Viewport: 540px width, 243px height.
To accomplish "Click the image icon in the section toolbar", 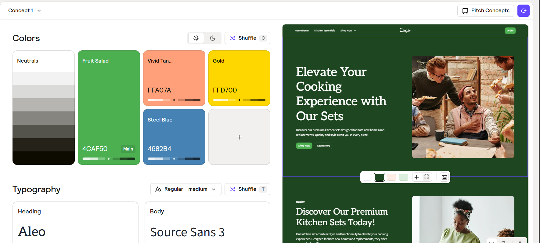I will 444,177.
